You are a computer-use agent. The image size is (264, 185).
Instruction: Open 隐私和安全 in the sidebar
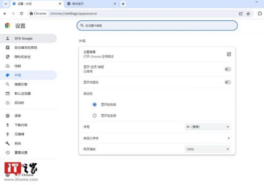pyautogui.click(x=23, y=57)
